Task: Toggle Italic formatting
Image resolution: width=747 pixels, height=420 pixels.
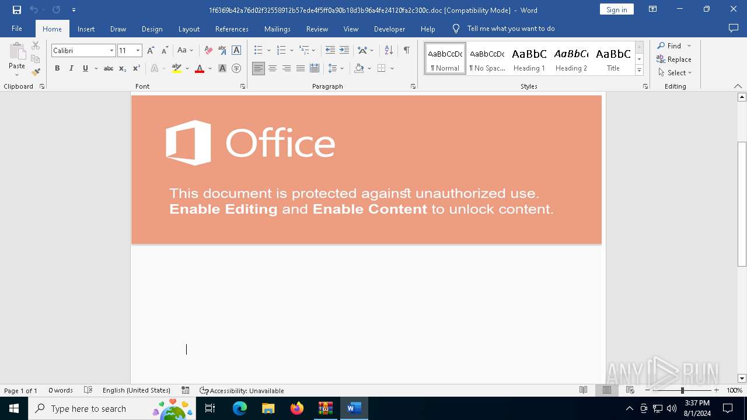Action: tap(71, 68)
